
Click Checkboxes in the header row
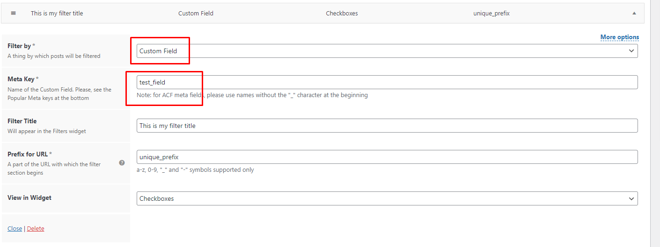click(x=342, y=14)
